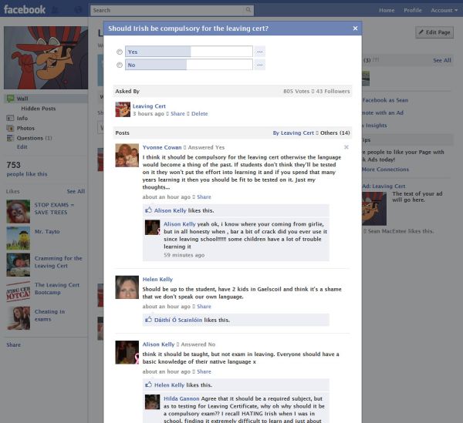Open Alison Kelly name in comment

point(180,224)
